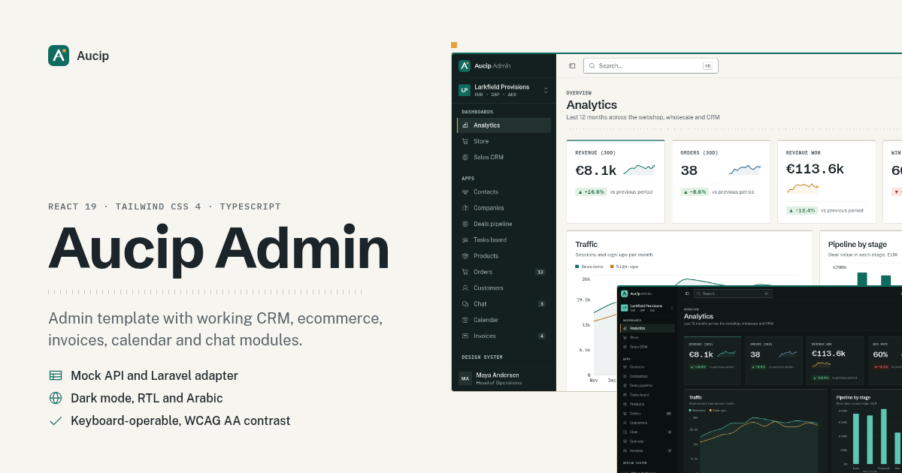Click the Products box icon in the light sidebar

point(465,256)
